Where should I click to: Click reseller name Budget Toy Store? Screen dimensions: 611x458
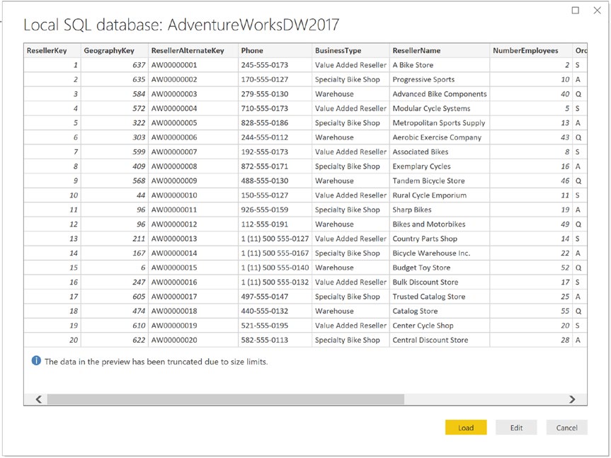click(421, 268)
